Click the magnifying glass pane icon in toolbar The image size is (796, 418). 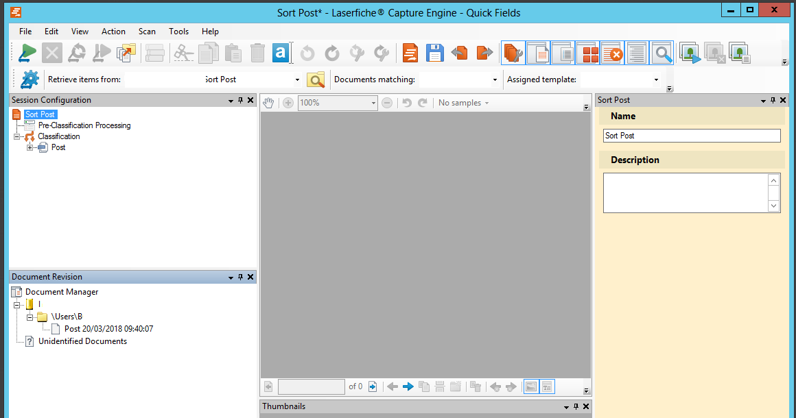pos(662,53)
